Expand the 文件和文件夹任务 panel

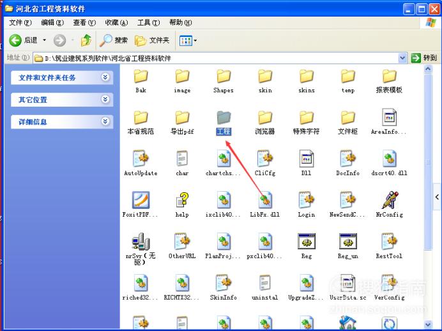tap(105, 77)
